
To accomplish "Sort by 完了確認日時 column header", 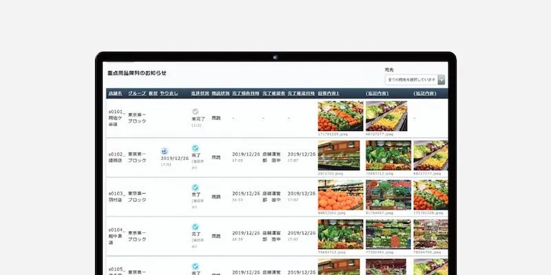I will pyautogui.click(x=301, y=94).
